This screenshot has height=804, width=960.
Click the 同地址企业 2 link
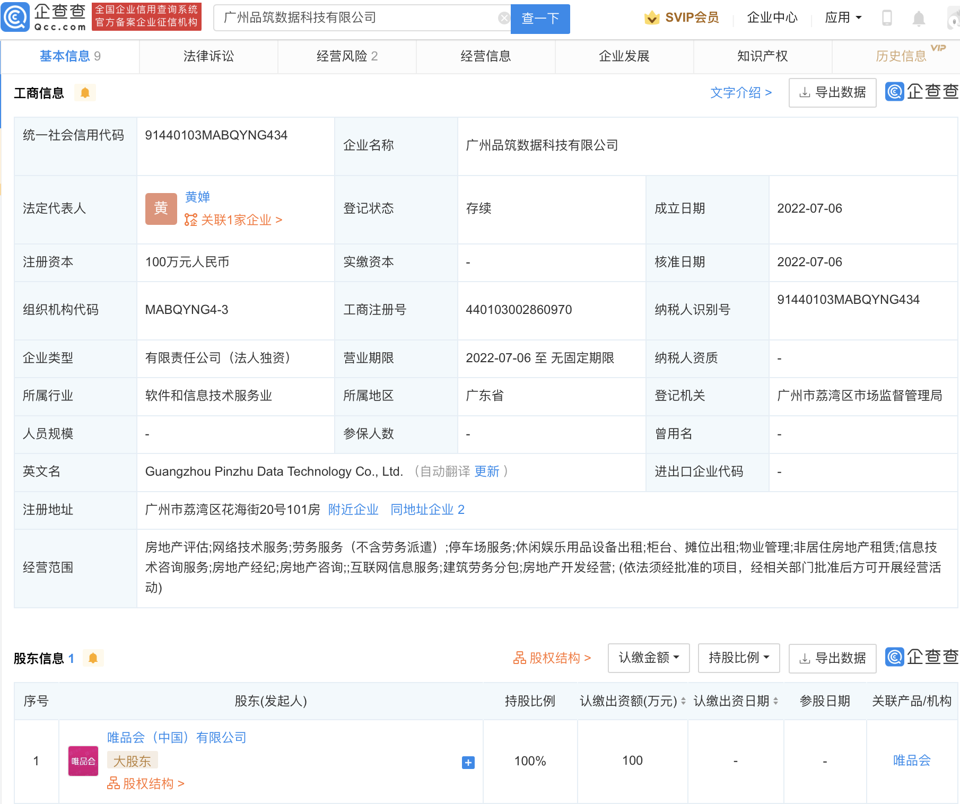coord(427,509)
